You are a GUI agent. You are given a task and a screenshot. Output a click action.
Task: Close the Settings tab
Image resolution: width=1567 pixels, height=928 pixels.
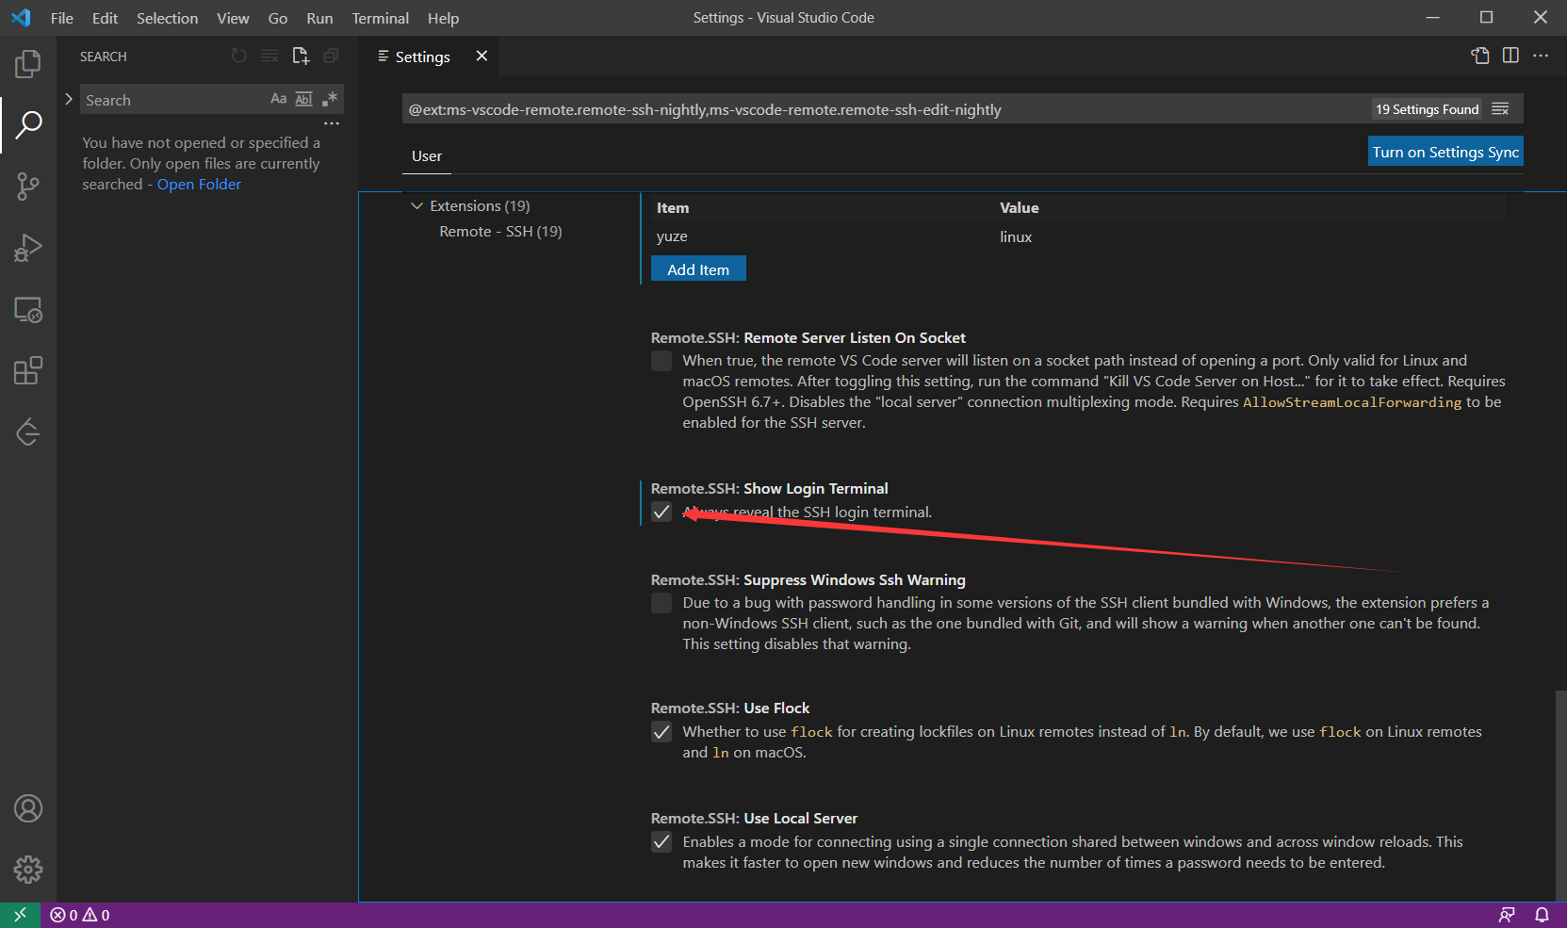pyautogui.click(x=482, y=56)
